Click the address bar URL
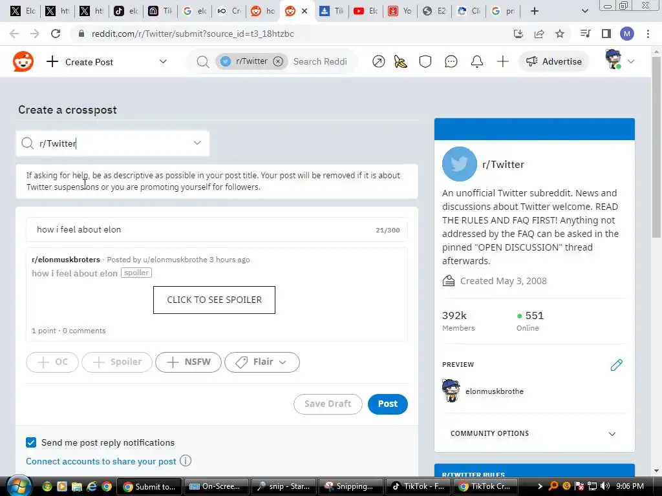 tap(193, 34)
